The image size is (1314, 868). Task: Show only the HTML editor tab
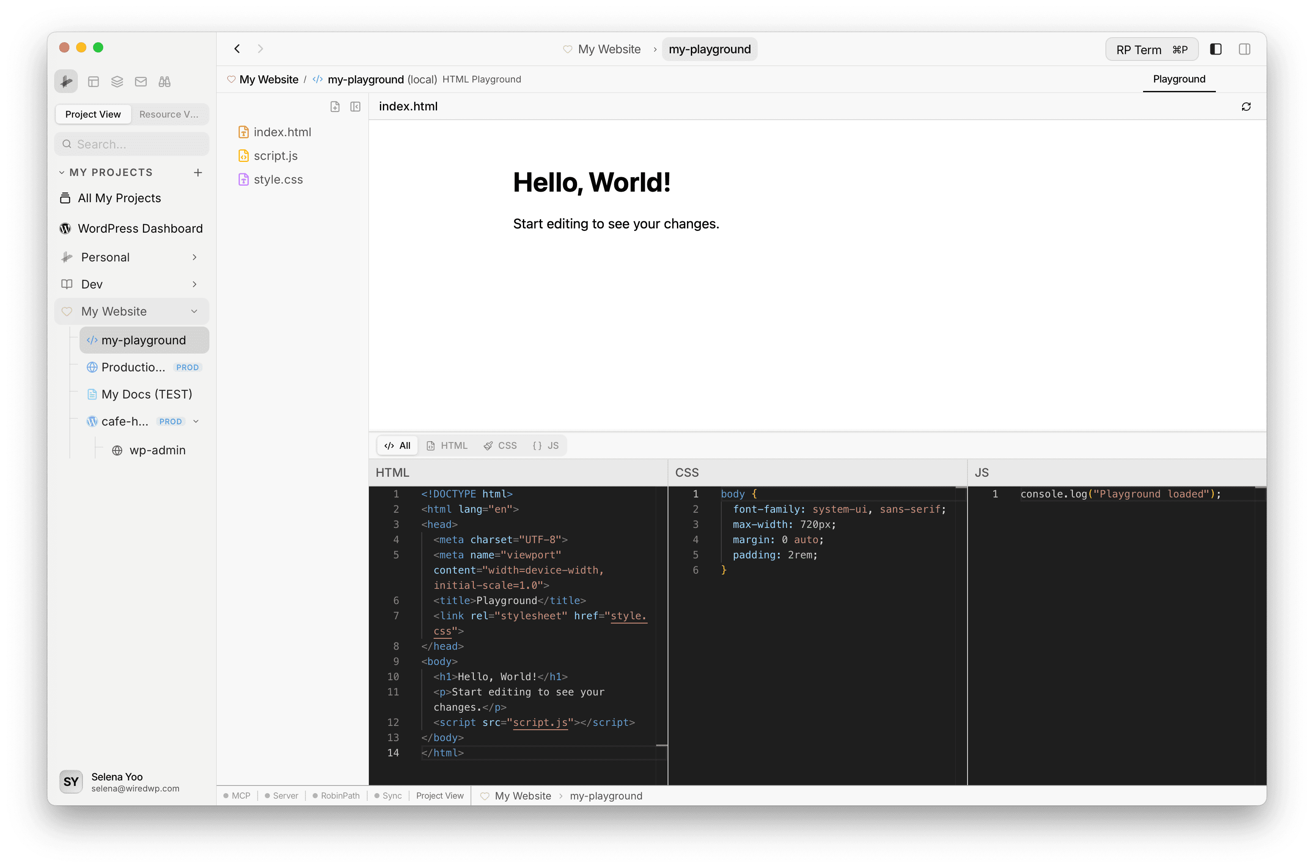click(x=447, y=445)
